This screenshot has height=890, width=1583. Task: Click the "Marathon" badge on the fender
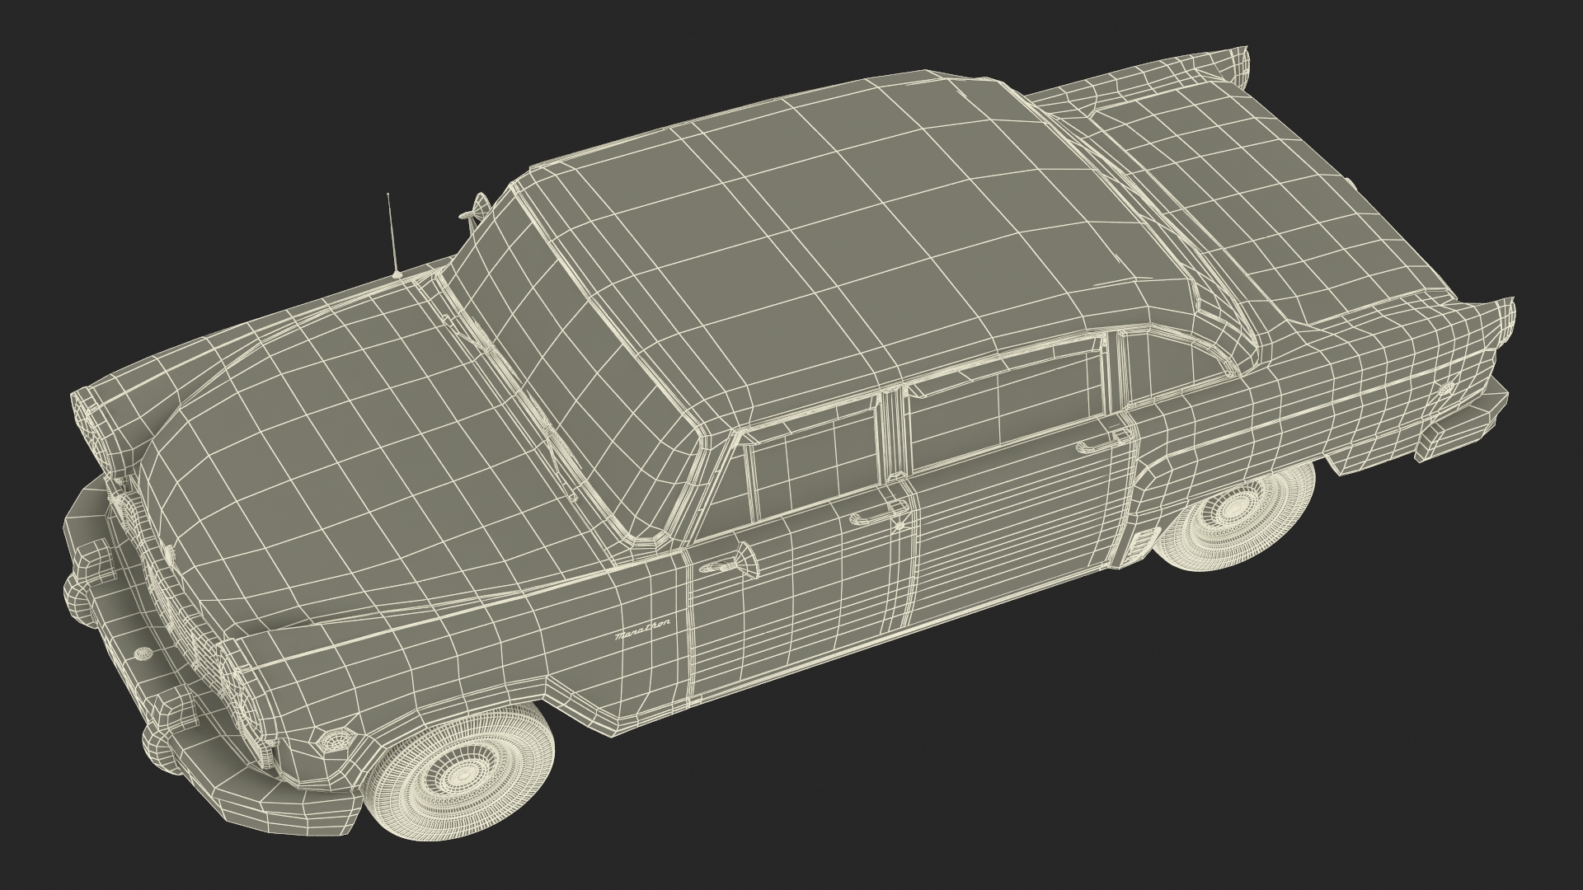[642, 630]
